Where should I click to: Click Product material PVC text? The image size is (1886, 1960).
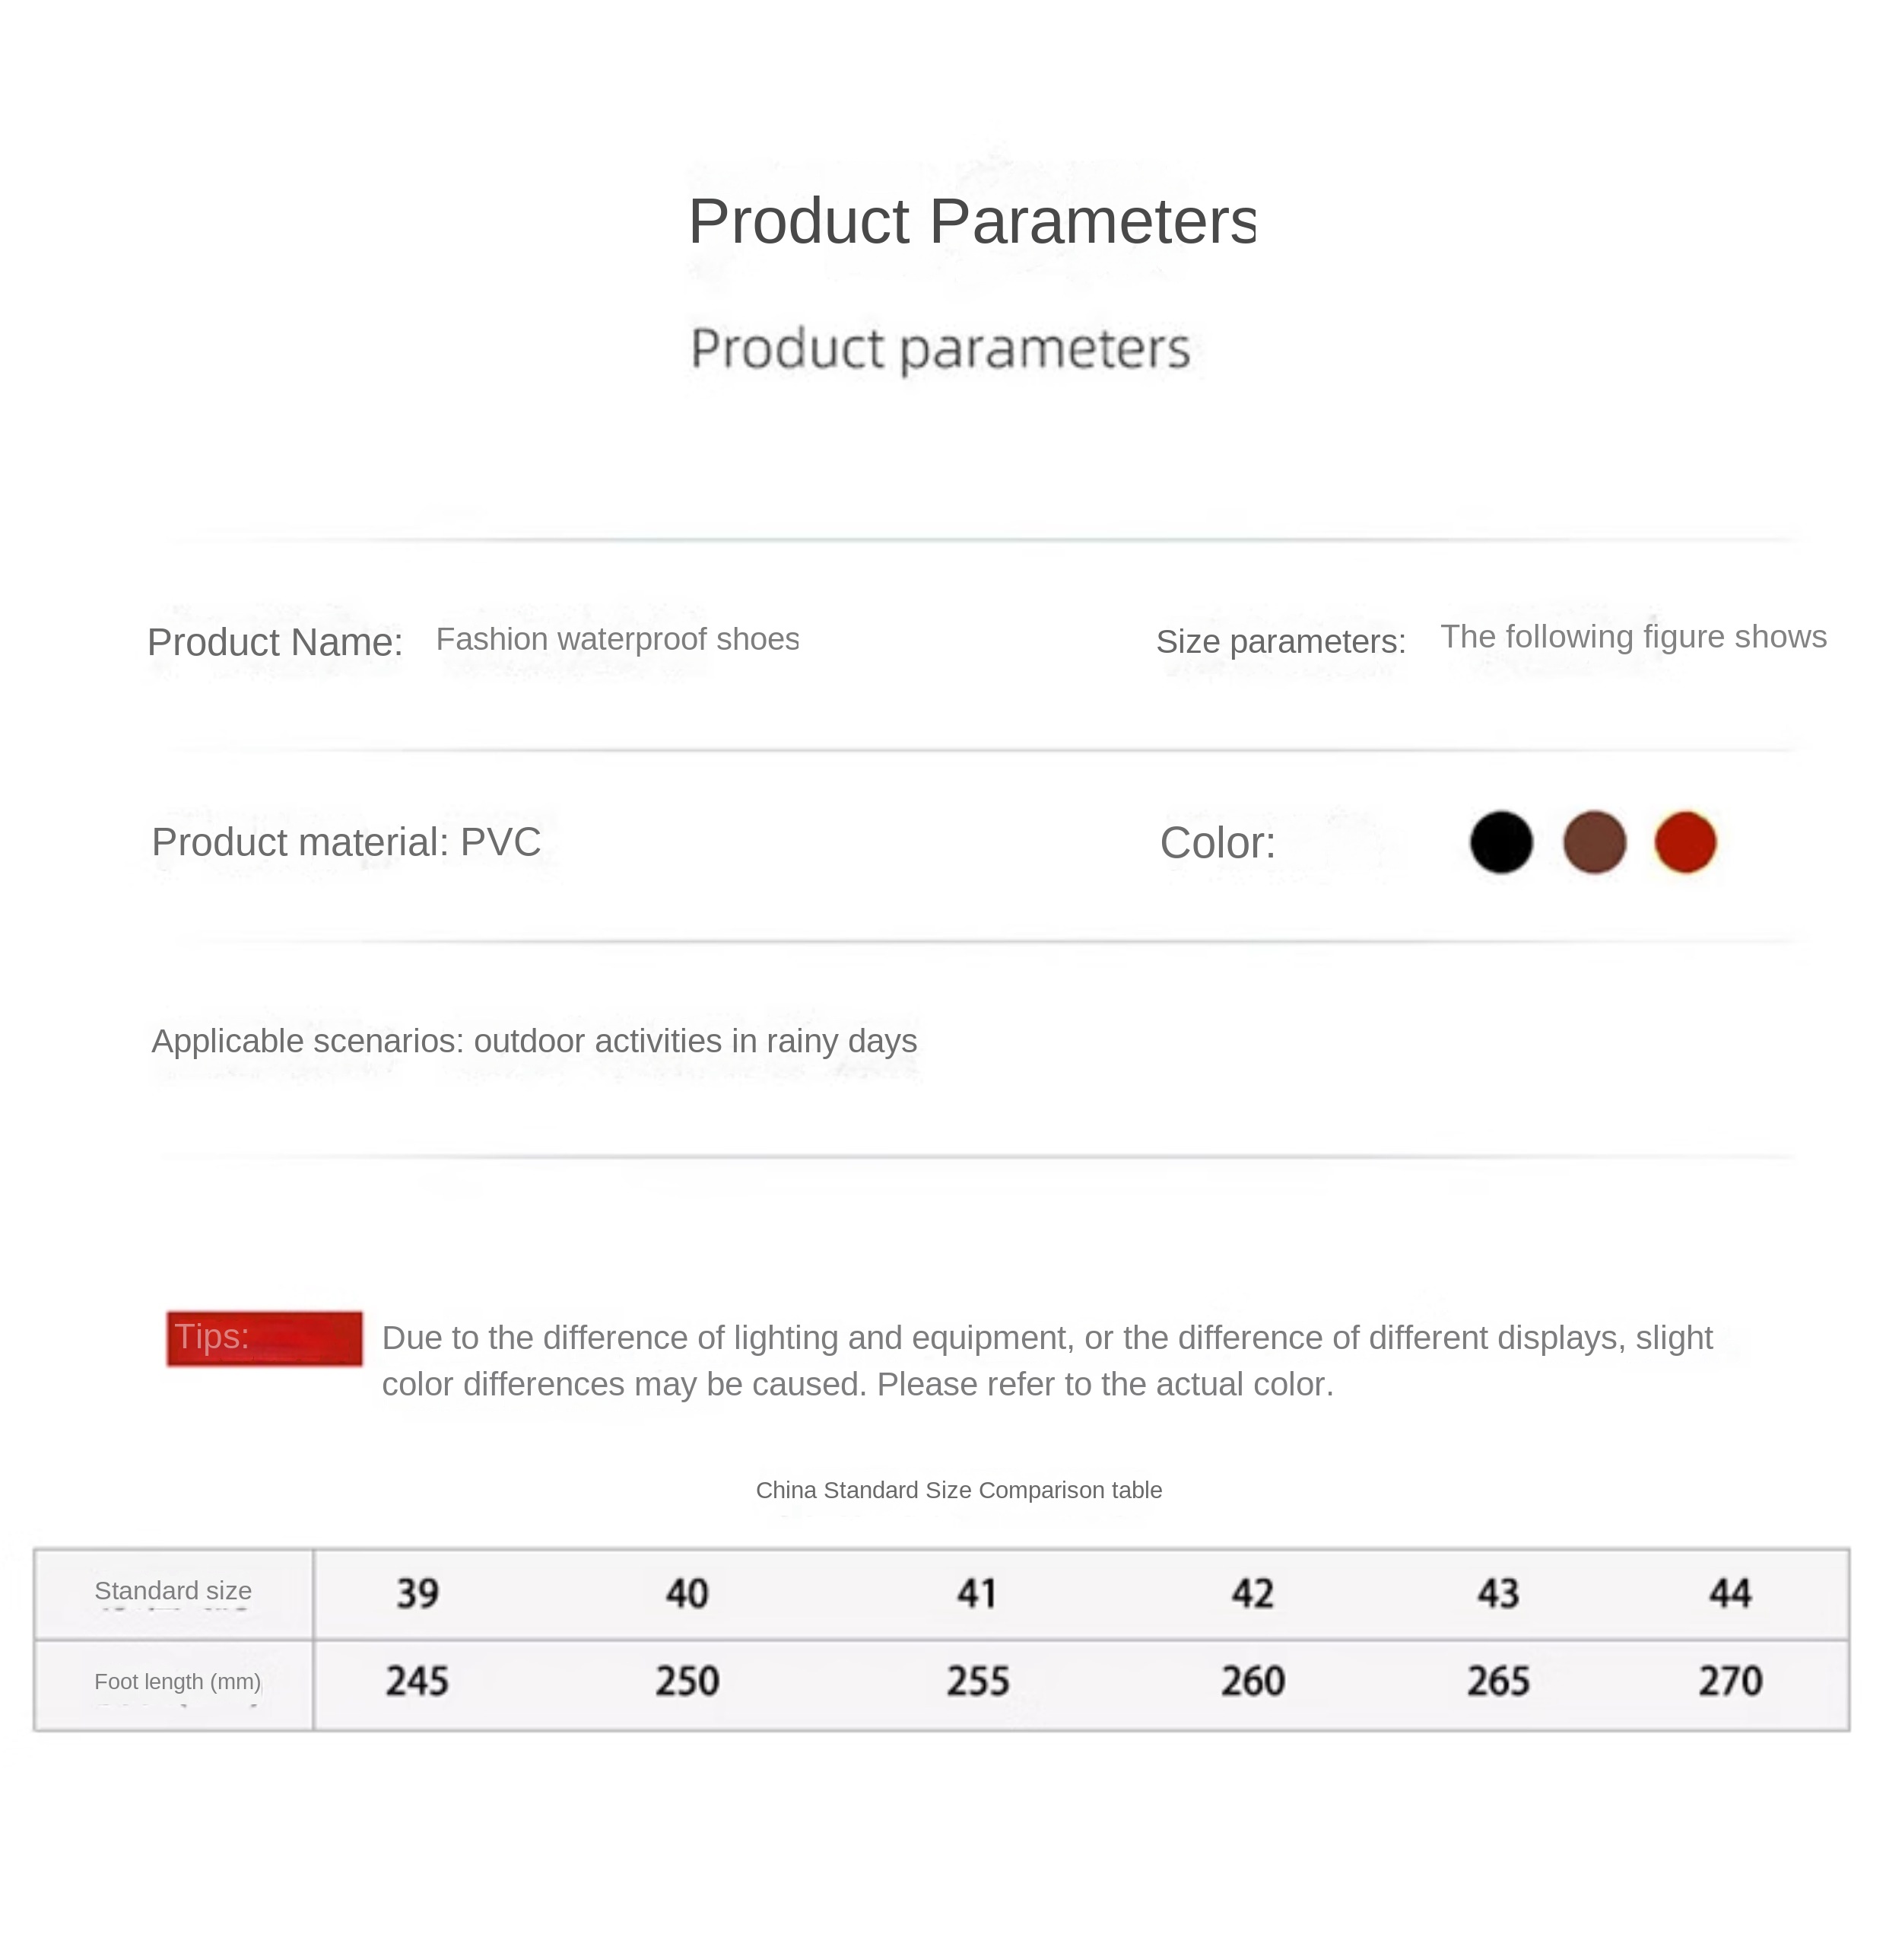coord(346,842)
